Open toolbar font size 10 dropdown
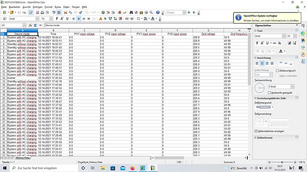Screen dimensions: 307x172 pos(51,19)
